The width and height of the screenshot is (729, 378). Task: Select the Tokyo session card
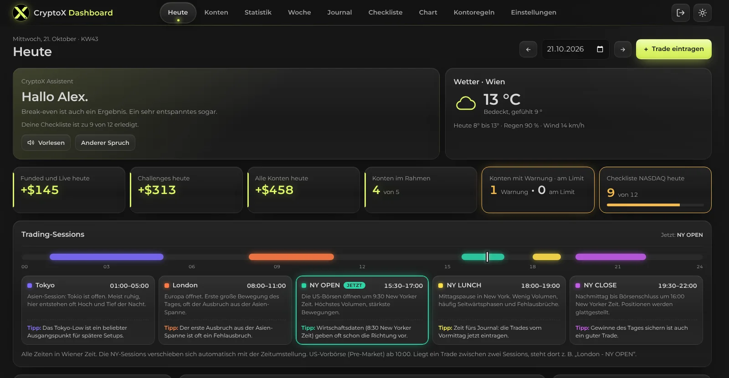[88, 310]
